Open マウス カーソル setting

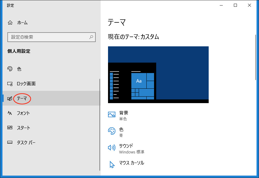(131, 163)
